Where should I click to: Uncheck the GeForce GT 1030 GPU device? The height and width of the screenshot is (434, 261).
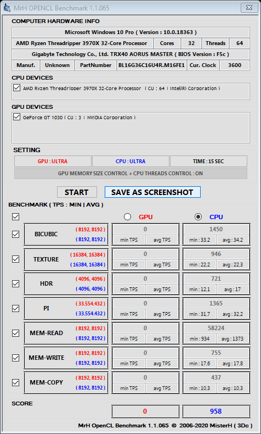point(16,117)
